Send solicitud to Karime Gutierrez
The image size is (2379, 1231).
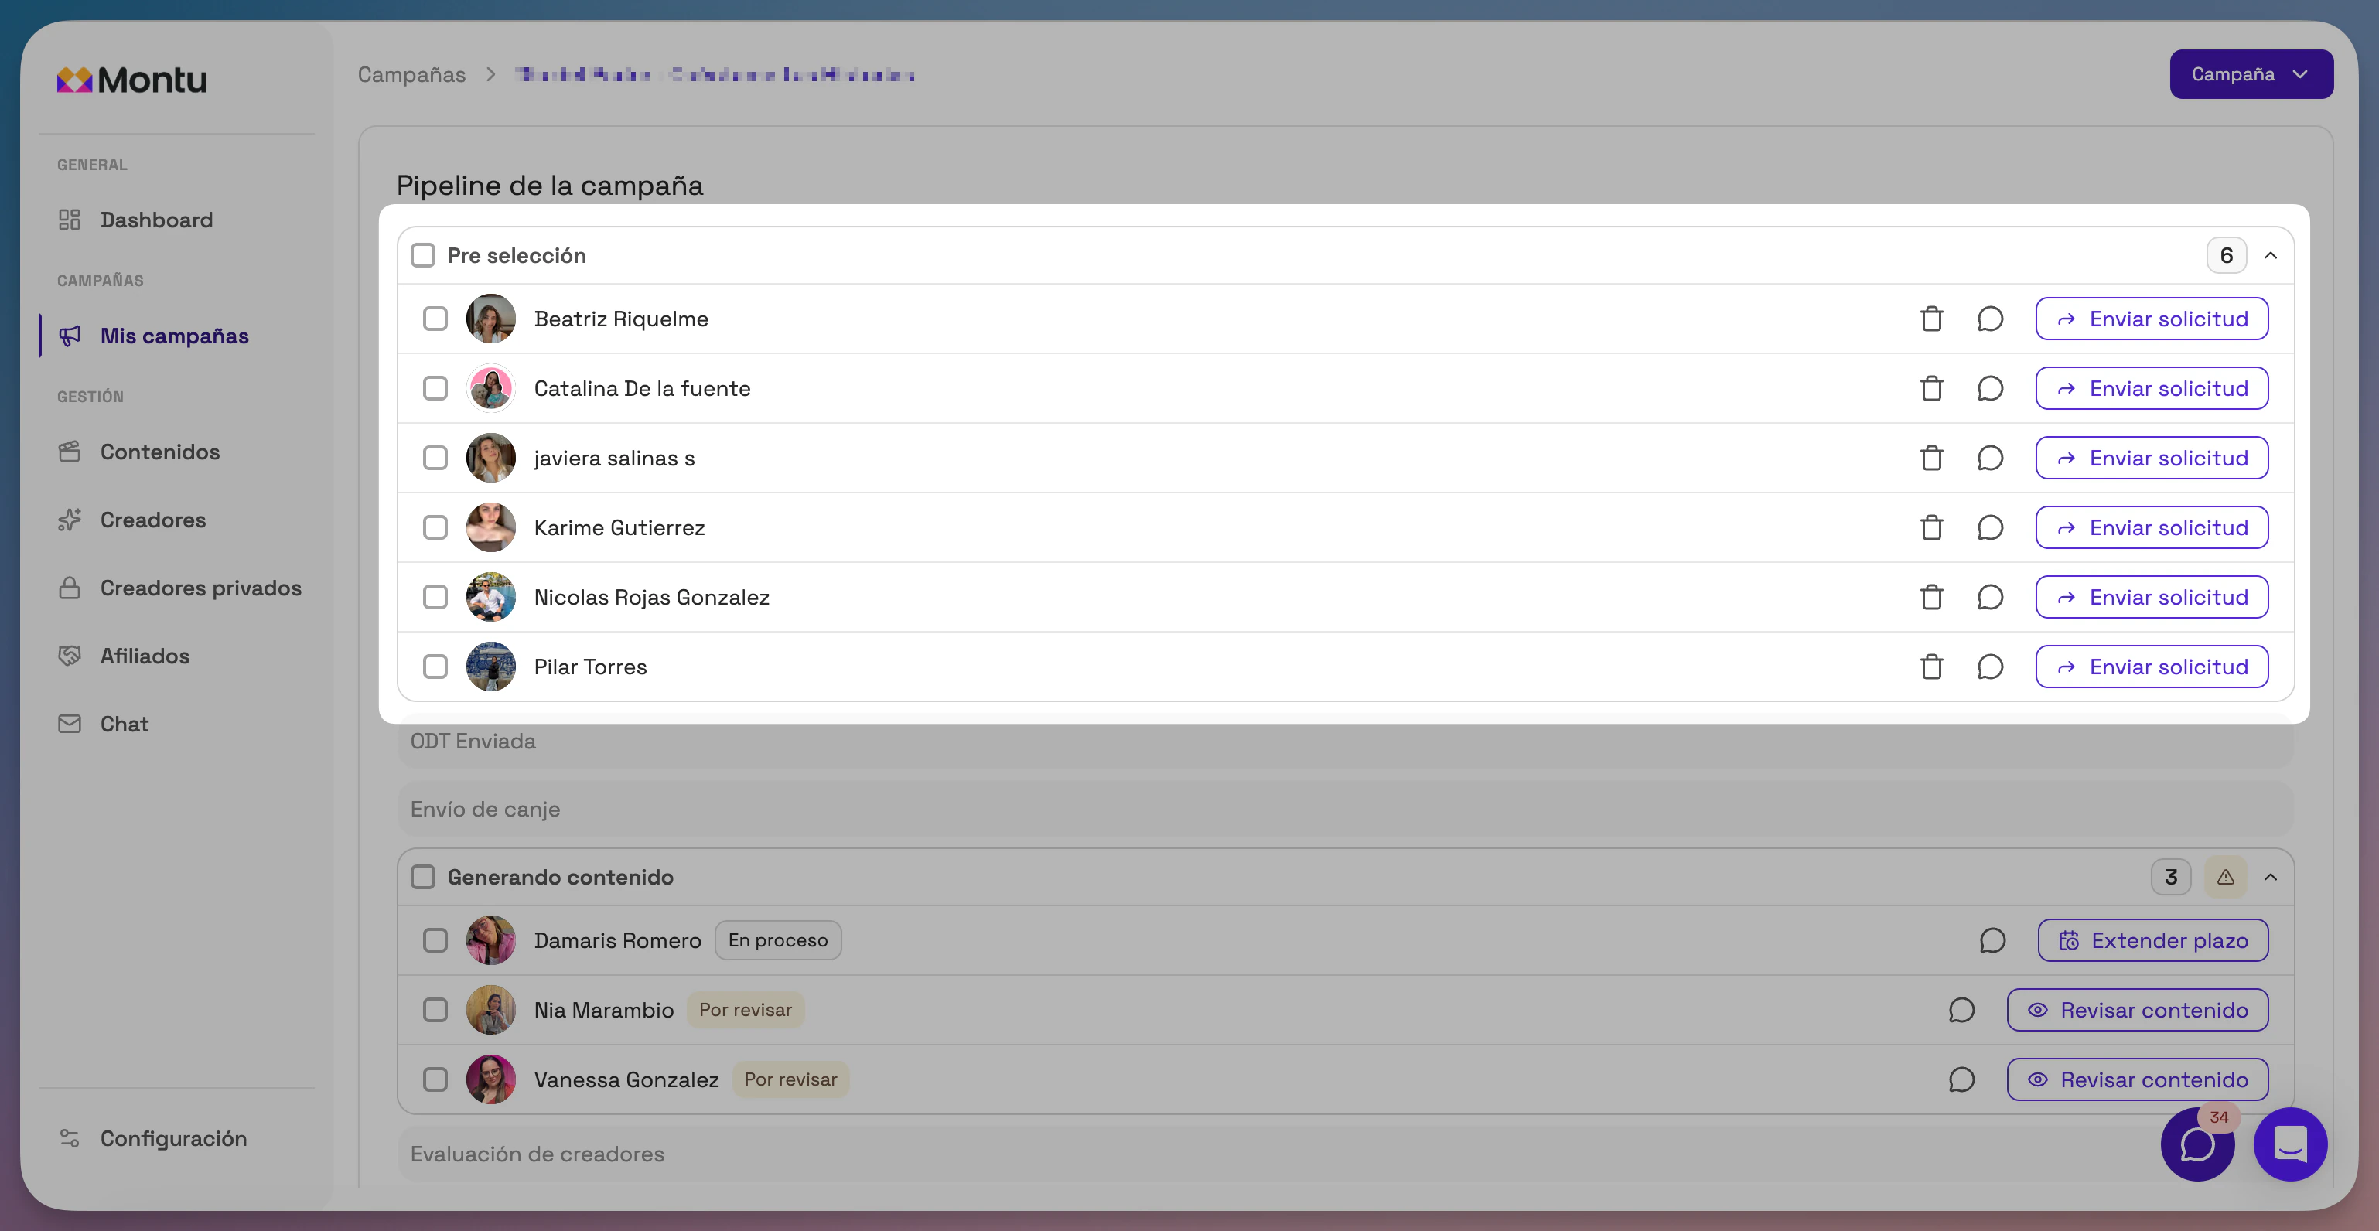point(2151,527)
